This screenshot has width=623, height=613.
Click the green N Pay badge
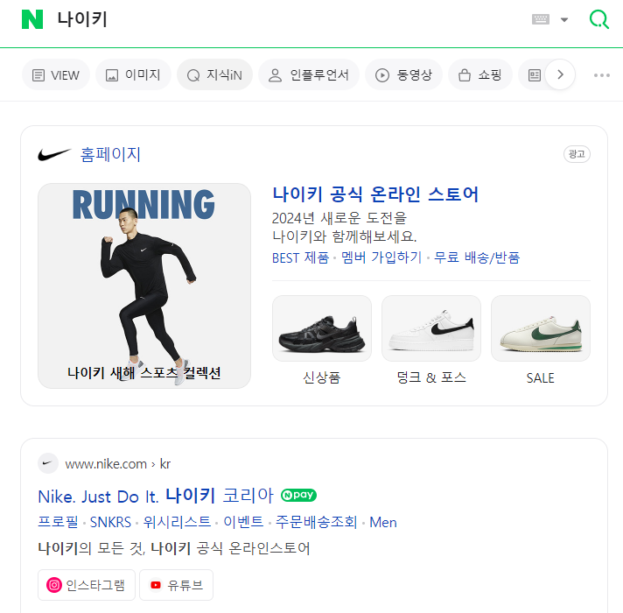tap(298, 496)
